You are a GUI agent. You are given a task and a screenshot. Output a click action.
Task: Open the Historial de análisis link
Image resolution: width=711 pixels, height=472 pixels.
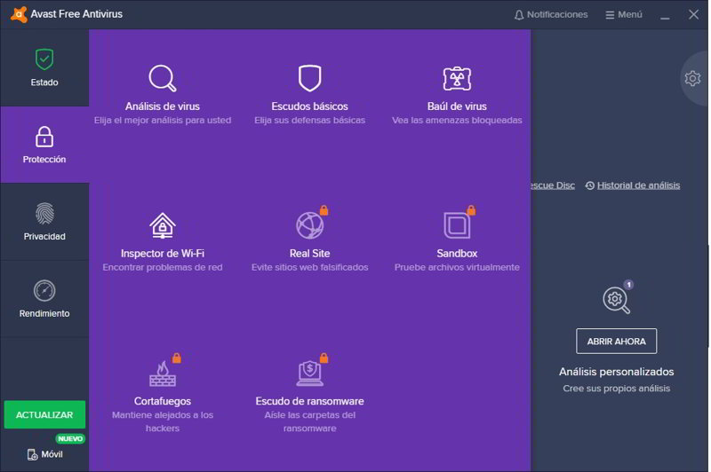coord(638,185)
